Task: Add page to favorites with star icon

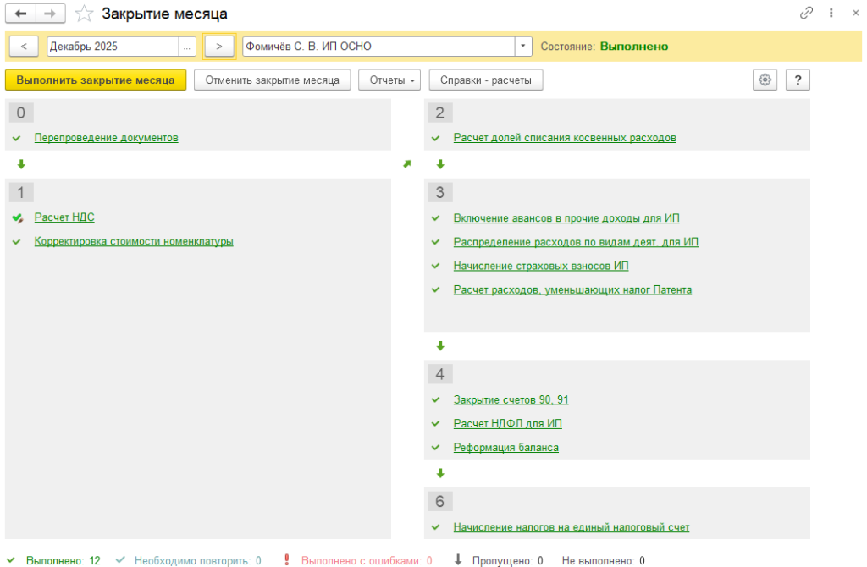Action: click(x=84, y=14)
